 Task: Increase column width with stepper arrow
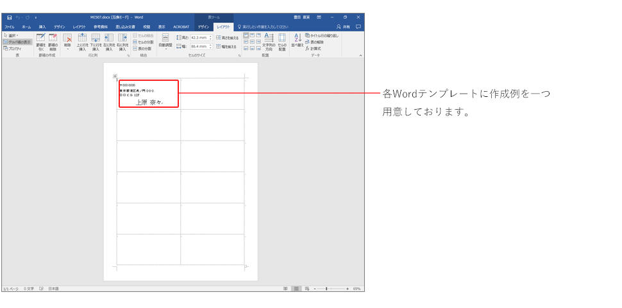tap(210, 46)
